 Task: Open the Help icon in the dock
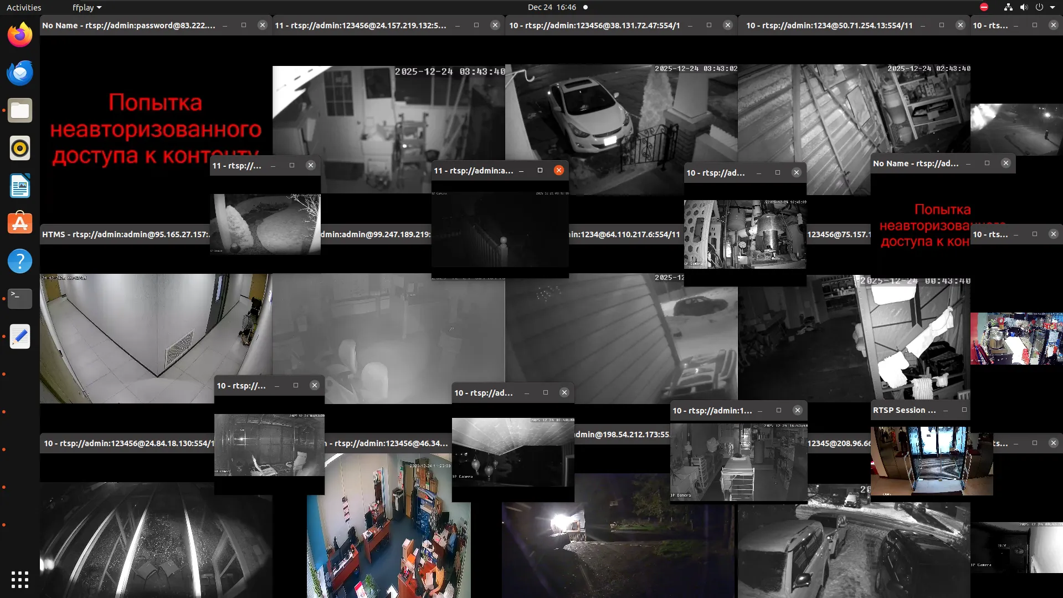tap(20, 261)
